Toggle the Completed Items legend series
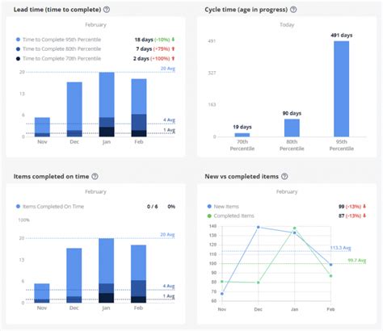This screenshot has width=383, height=331. (x=230, y=216)
